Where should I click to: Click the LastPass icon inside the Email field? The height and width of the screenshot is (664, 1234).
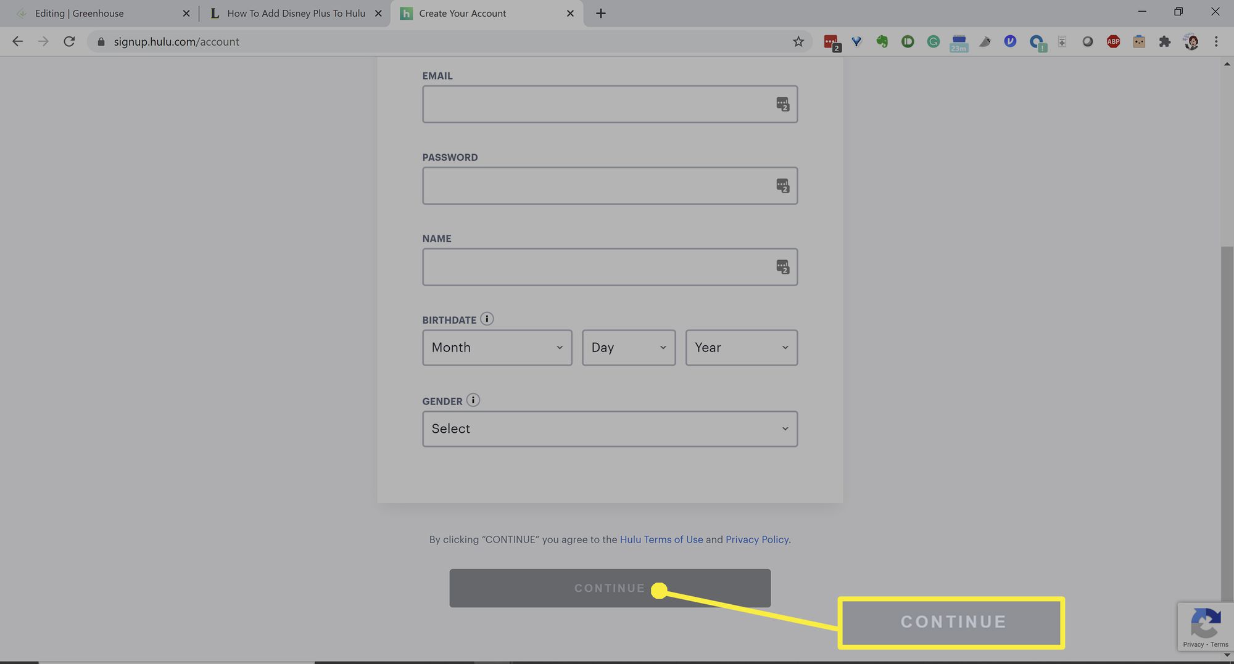pos(782,104)
